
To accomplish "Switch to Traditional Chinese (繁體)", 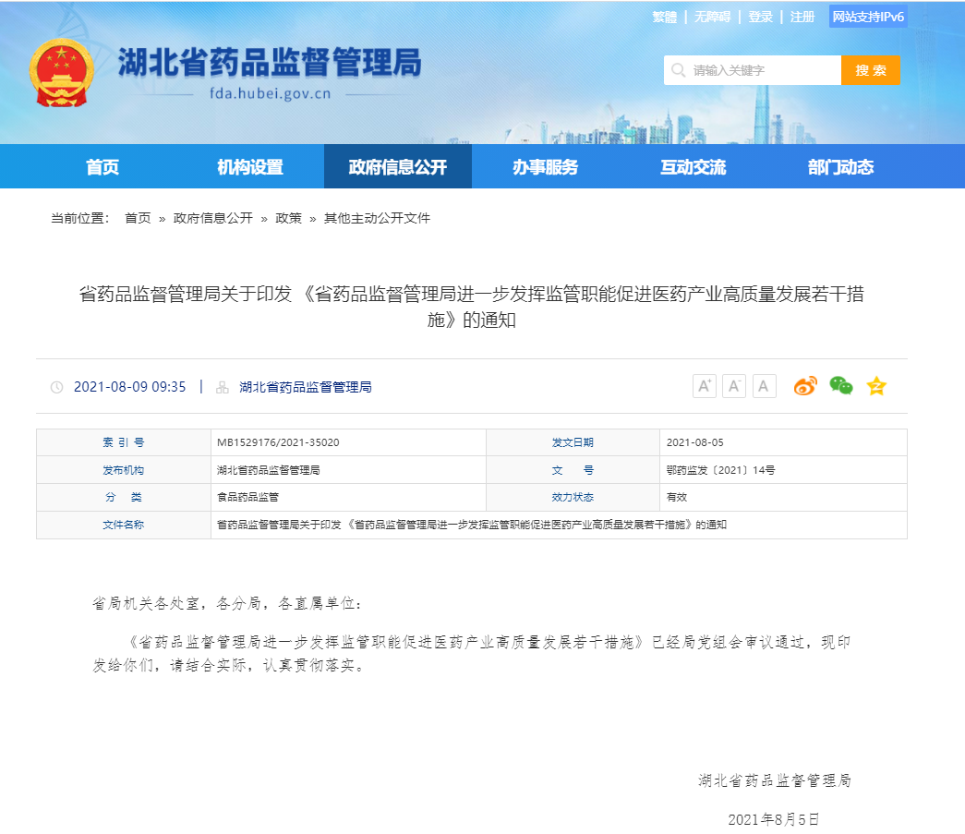I will [664, 17].
